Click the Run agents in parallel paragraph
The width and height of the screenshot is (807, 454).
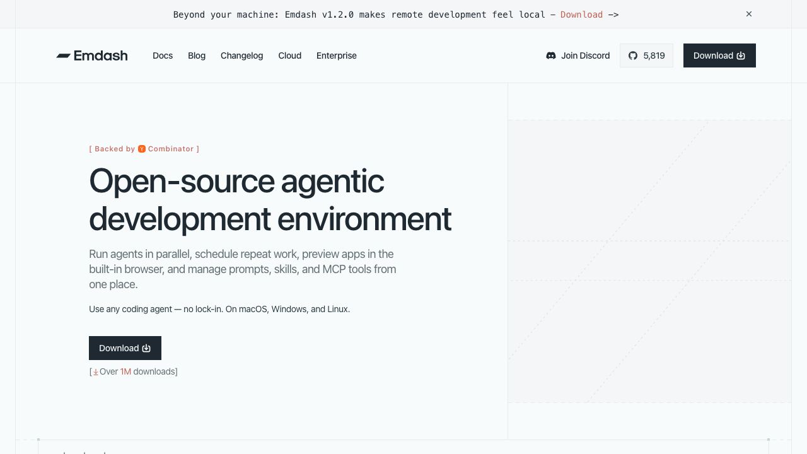243,269
